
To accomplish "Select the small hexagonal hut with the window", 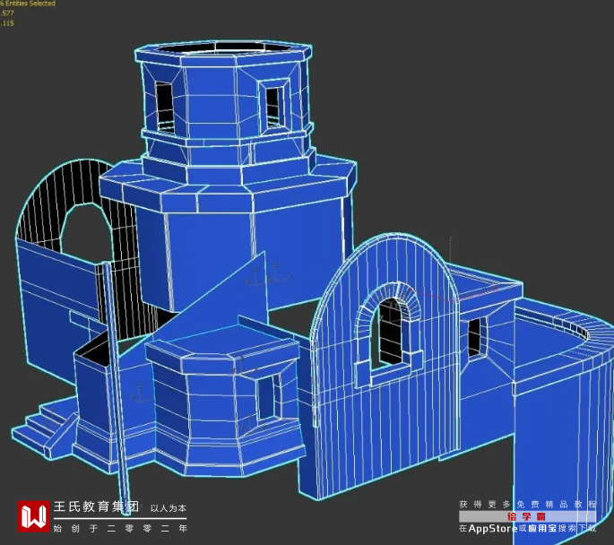I will pos(225,405).
